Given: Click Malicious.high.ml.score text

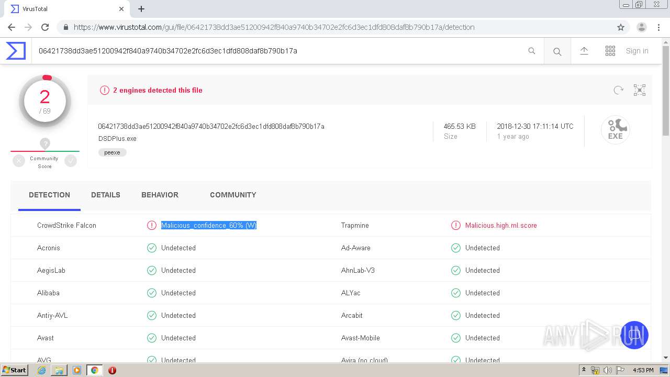Looking at the screenshot, I should click(x=501, y=225).
